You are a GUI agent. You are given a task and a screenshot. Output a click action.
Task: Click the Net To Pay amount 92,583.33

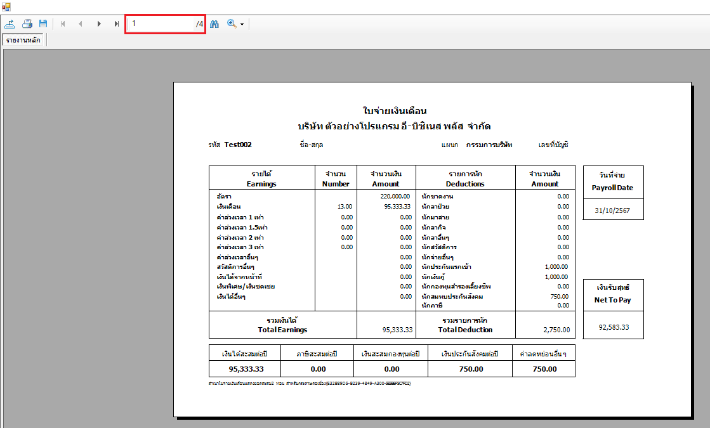[x=613, y=327]
